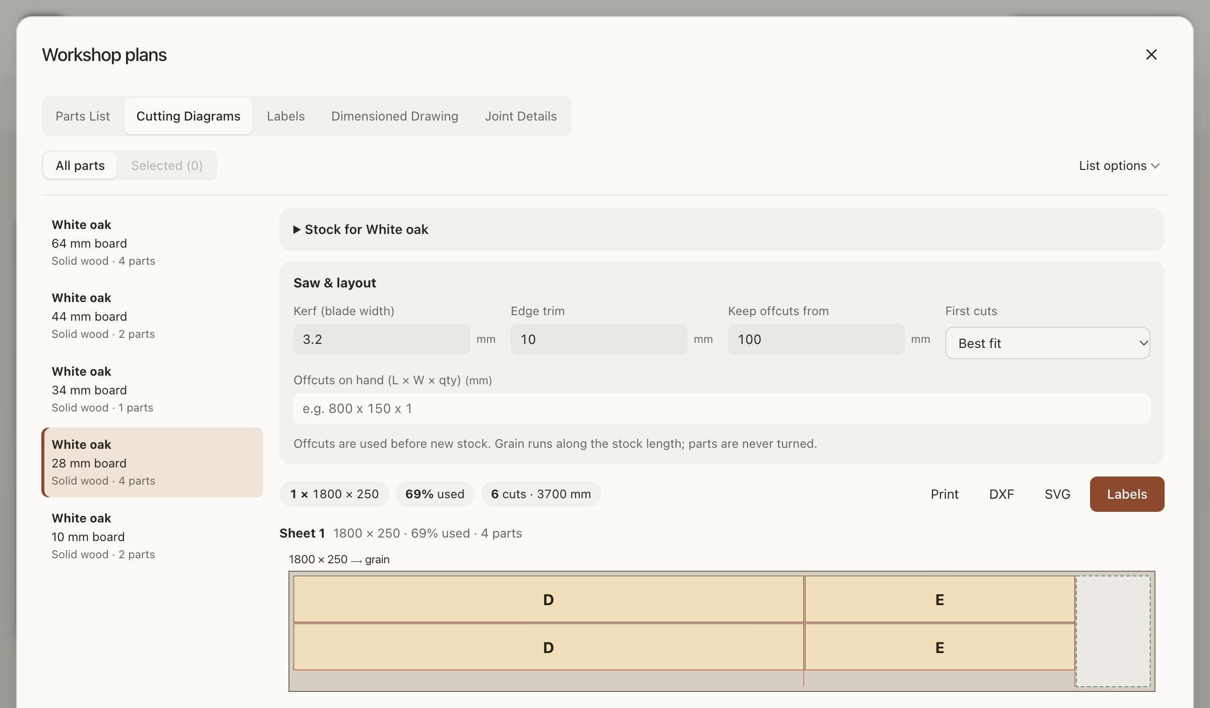1210x708 pixels.
Task: Select White oak 28 mm board
Action: pyautogui.click(x=152, y=462)
